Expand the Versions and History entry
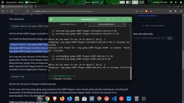The image size is (184, 103). tap(136, 15)
